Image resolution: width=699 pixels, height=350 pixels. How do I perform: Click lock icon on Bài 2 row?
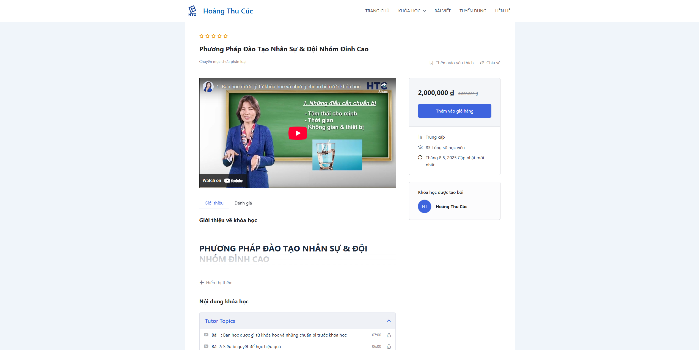389,346
